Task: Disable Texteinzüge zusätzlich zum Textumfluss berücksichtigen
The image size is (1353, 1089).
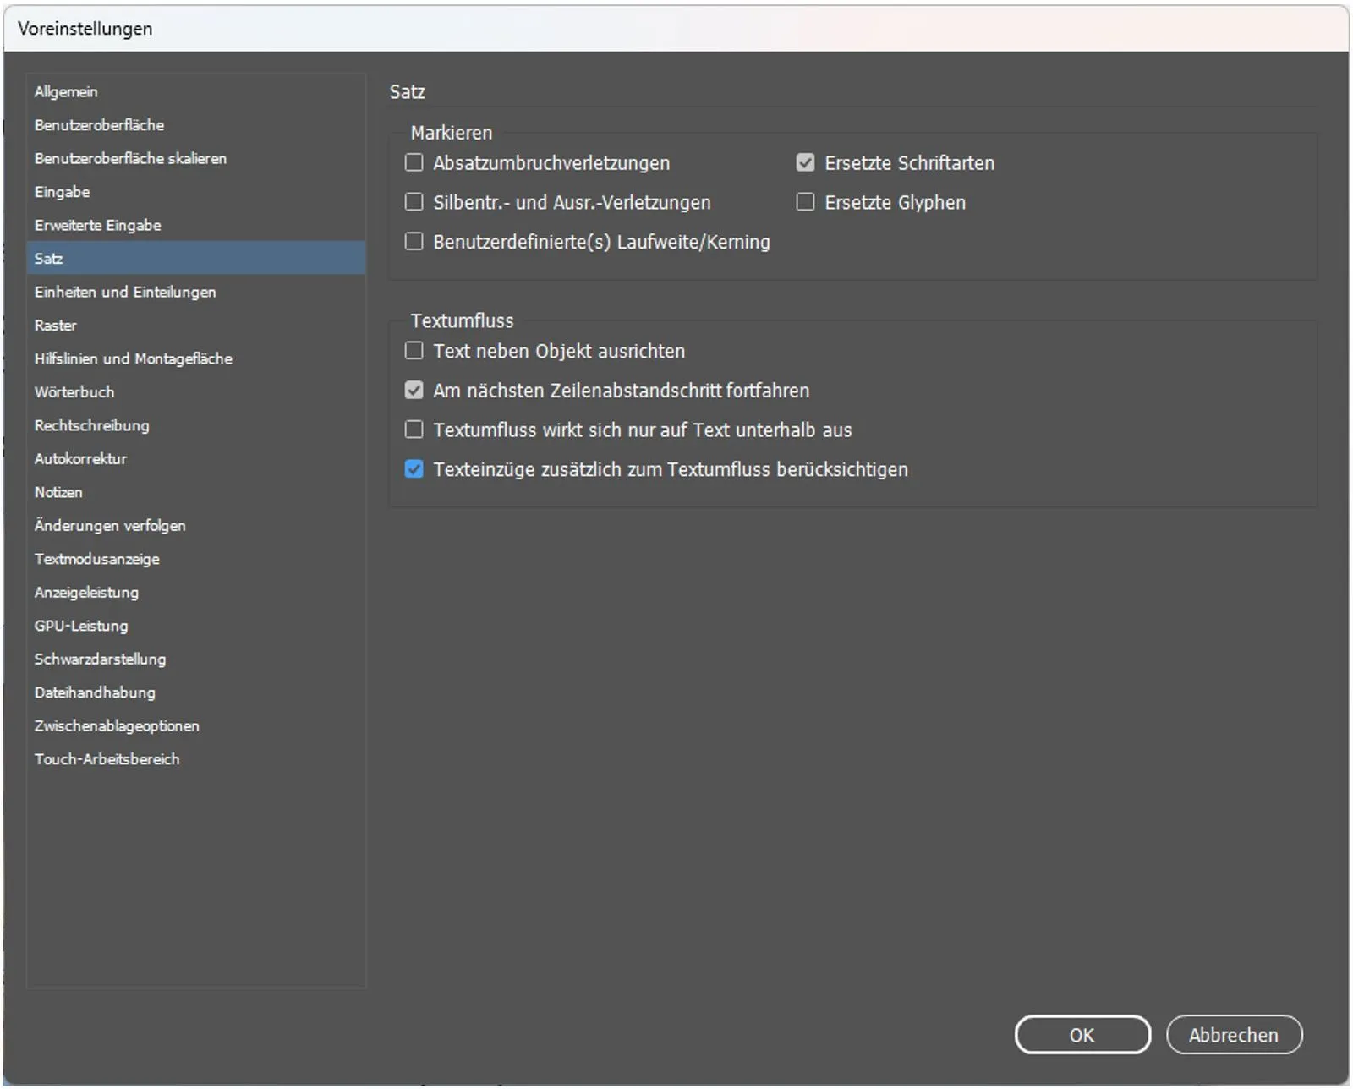Action: pyautogui.click(x=414, y=469)
